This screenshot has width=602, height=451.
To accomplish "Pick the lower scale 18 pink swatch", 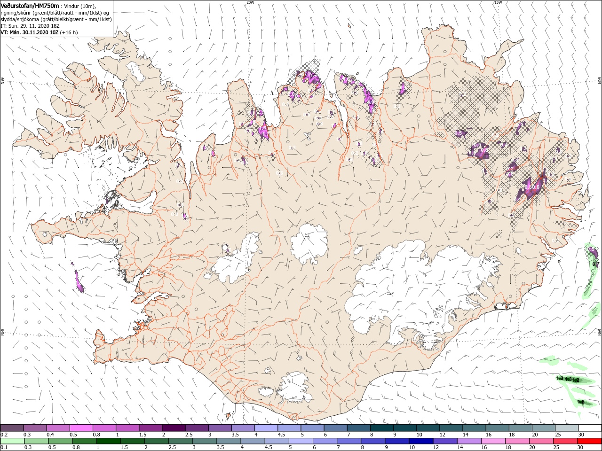I will pyautogui.click(x=517, y=441).
